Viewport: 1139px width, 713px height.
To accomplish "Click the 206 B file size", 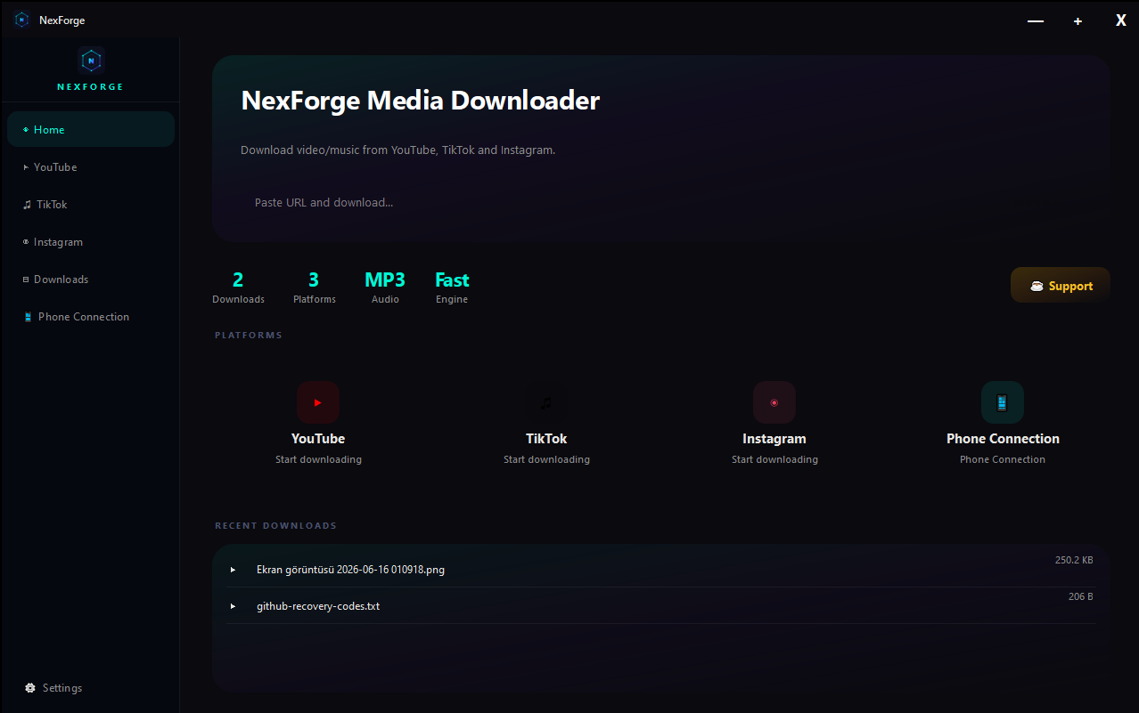I will pos(1081,596).
